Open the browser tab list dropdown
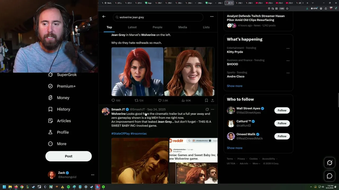Viewport: 339px width, 190px height. point(313,3)
